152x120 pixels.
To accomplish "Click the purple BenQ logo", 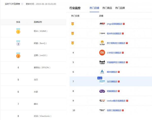I will [102, 91].
